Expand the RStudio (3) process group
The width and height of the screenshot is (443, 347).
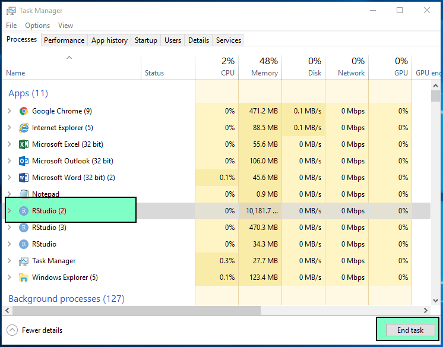click(x=9, y=228)
